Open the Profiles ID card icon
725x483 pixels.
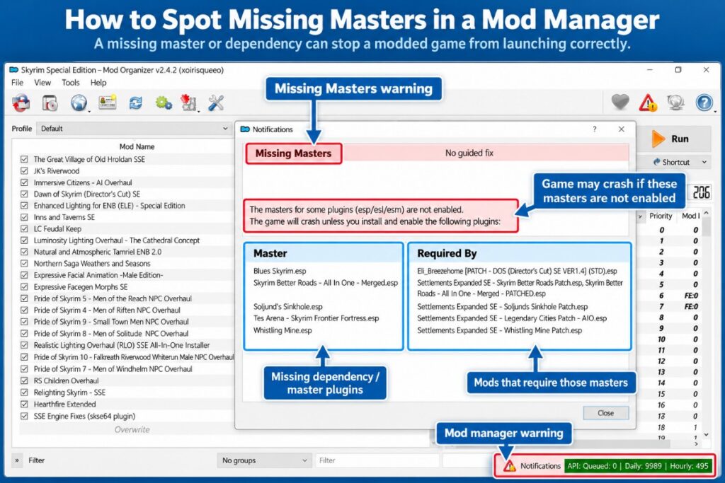(108, 103)
